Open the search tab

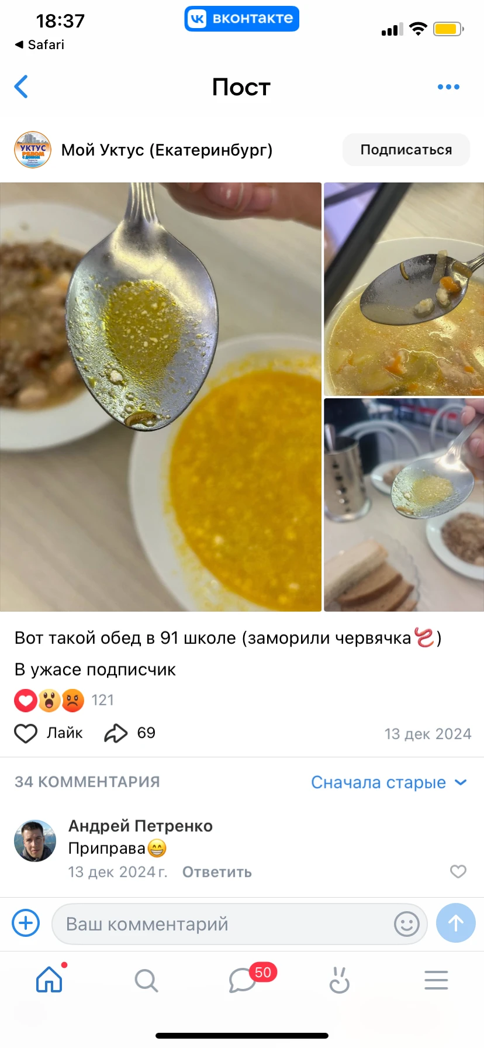(146, 980)
